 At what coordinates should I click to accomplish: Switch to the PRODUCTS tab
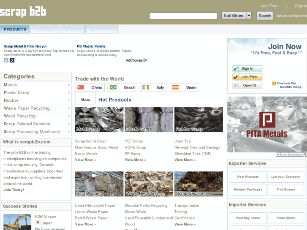click(15, 29)
